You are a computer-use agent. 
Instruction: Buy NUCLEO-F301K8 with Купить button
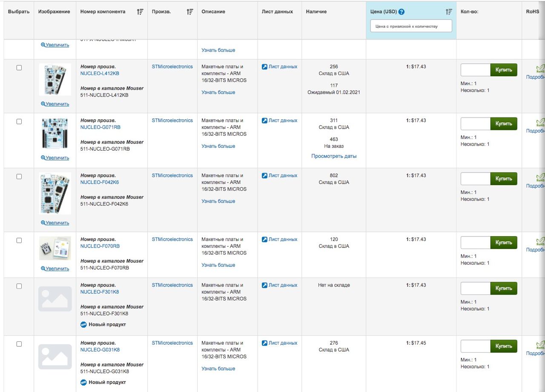pos(504,288)
